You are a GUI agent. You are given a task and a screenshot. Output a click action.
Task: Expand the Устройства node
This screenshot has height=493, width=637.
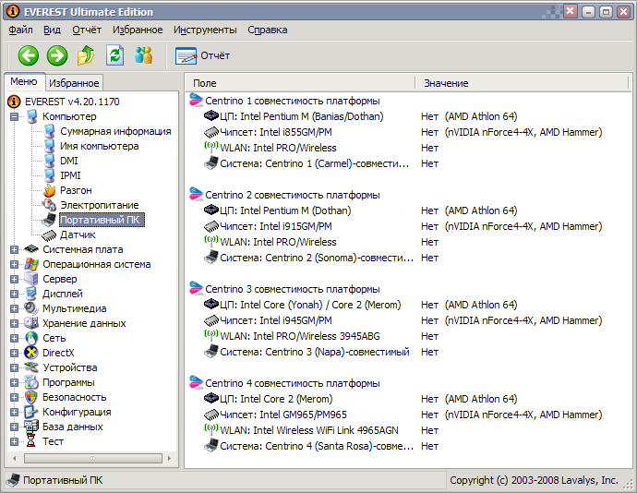click(14, 367)
